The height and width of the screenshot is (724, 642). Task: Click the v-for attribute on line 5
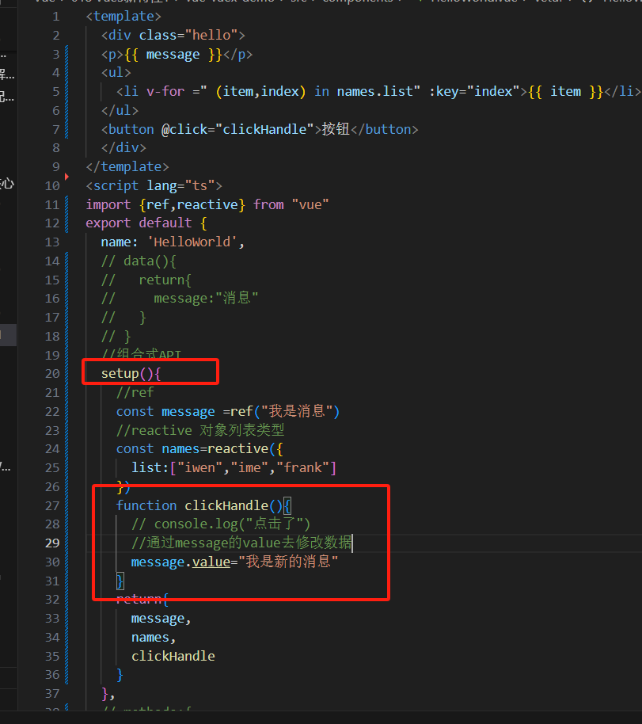click(165, 92)
